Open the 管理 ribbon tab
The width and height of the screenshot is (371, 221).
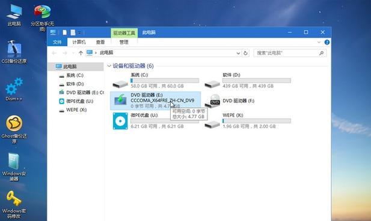(124, 42)
